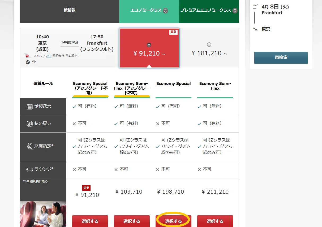The height and width of the screenshot is (227, 322).
Task: Choose 選択する under the ¥ 198,710 fare
Action: pyautogui.click(x=173, y=221)
